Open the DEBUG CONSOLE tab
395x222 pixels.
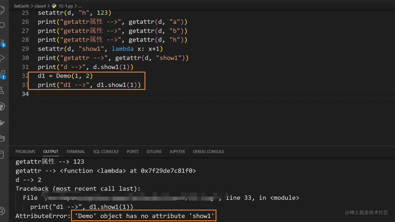click(209, 151)
